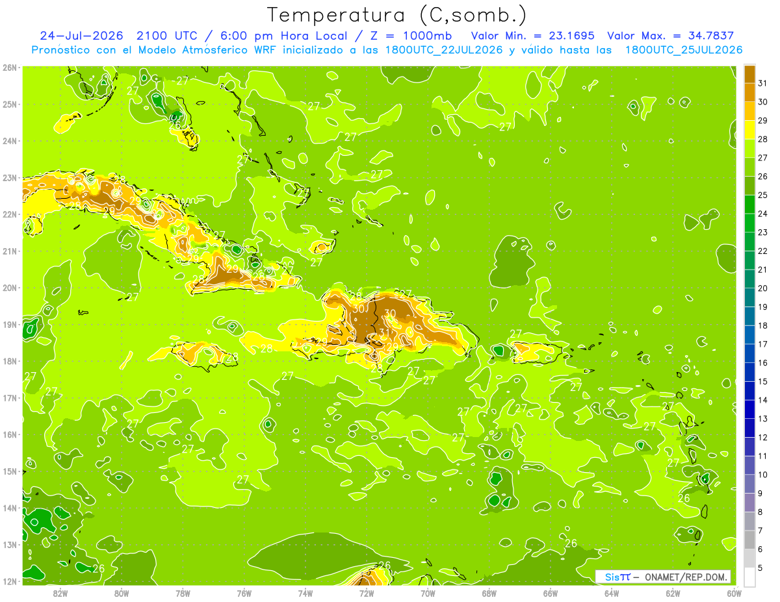Screen dimensions: 780x602
Task: Select the teal legend swatch between 19 and 20
Action: click(749, 297)
